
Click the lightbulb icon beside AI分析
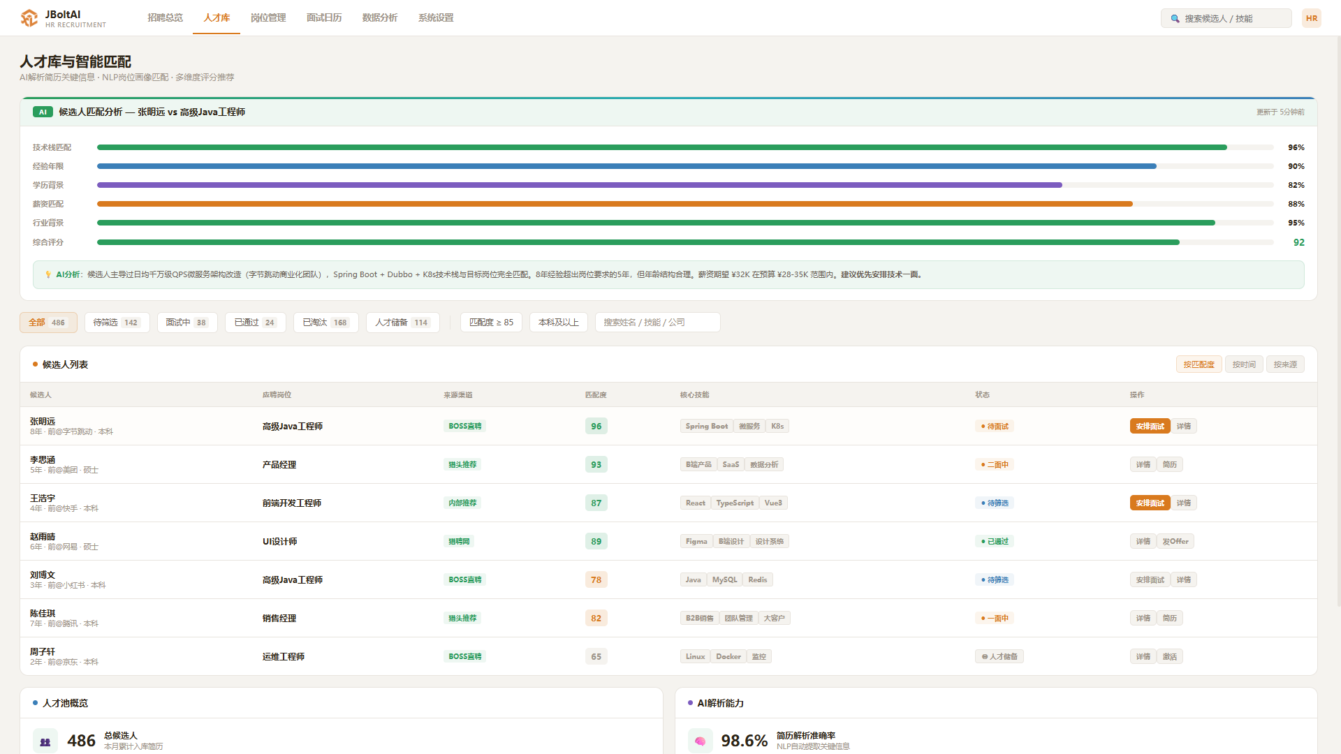pyautogui.click(x=48, y=274)
